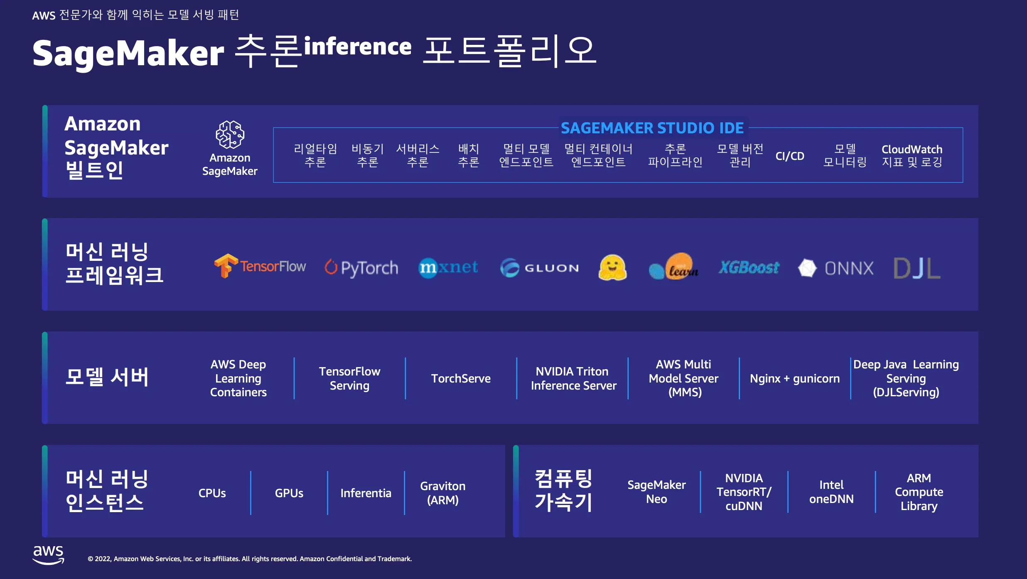Select the mxnet logo

(x=448, y=267)
